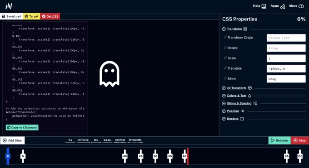Select the ghost element in the preview

pyautogui.click(x=110, y=74)
